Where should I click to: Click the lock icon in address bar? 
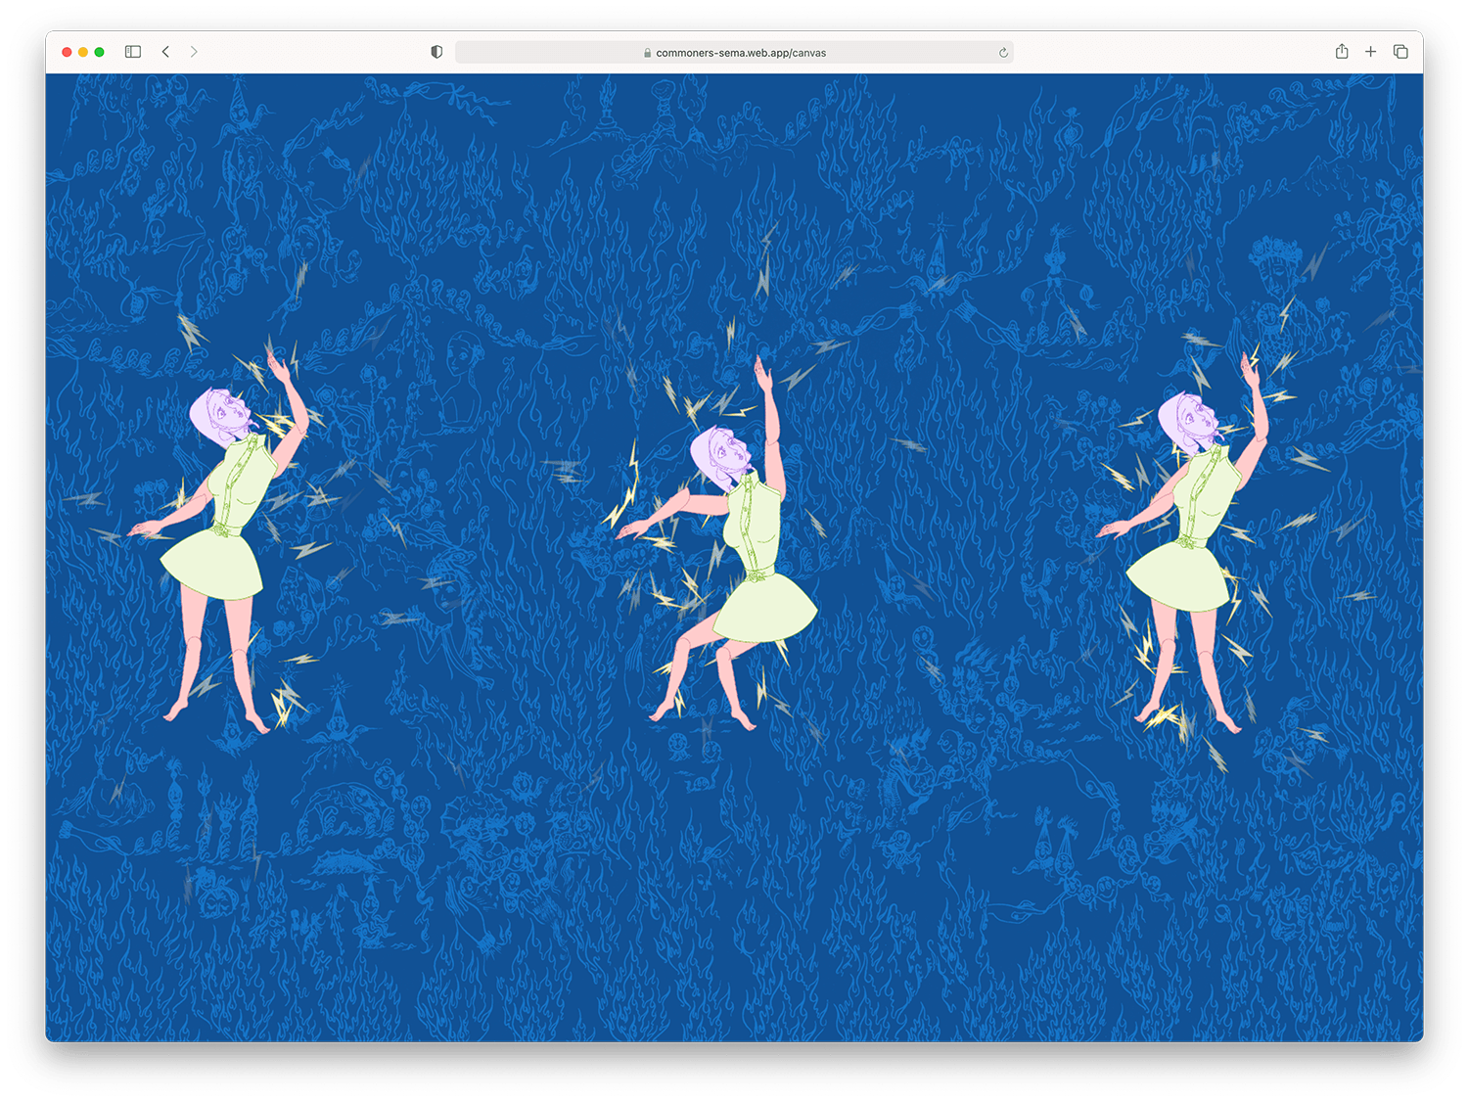[x=647, y=53]
